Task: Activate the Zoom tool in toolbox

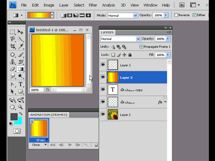Action: [x=20, y=107]
